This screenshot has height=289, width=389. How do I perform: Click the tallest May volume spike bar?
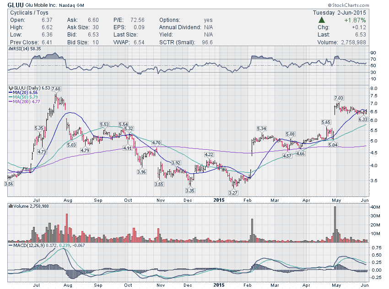[335, 224]
